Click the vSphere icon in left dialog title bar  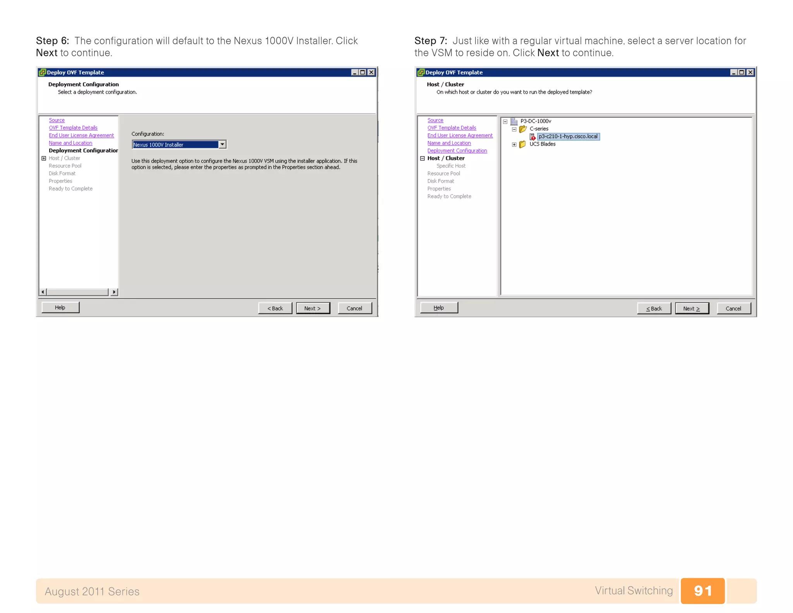click(42, 72)
